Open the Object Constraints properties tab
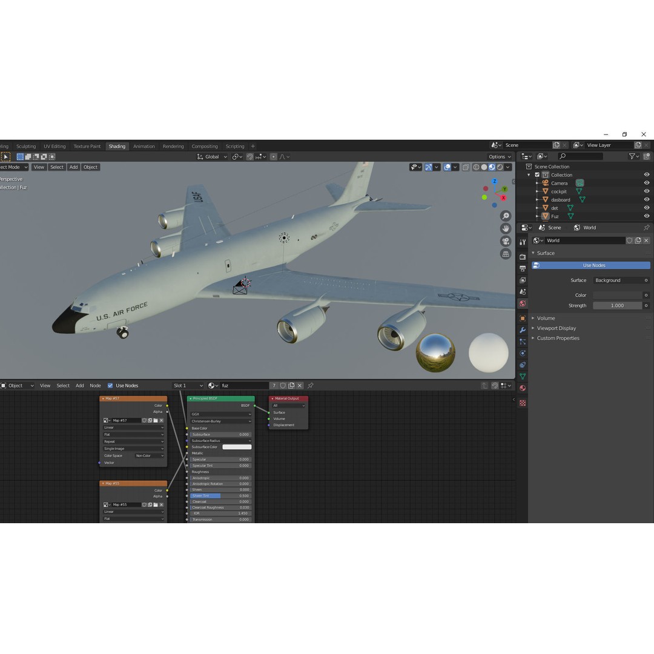The width and height of the screenshot is (654, 654). 522,365
